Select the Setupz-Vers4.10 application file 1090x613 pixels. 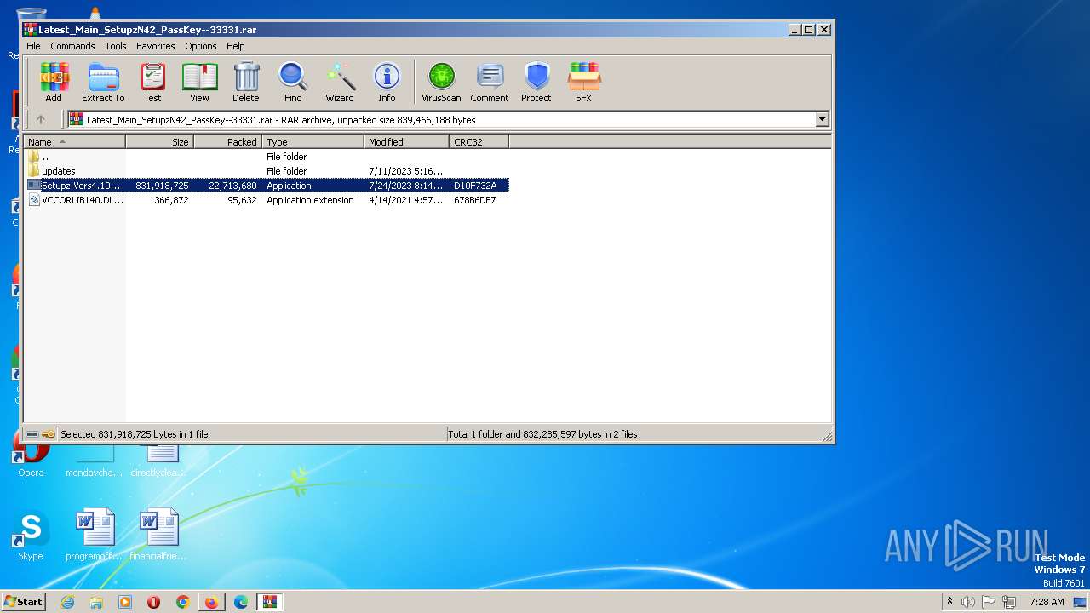coord(267,186)
